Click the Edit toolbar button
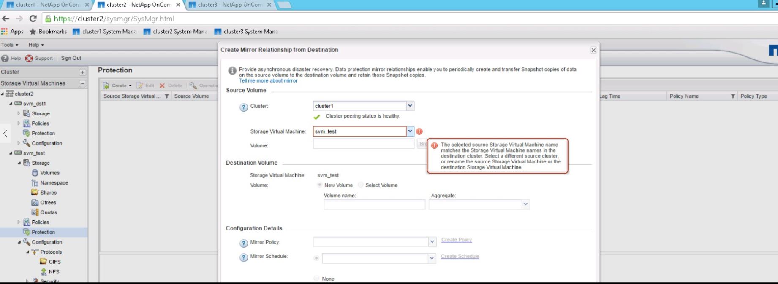Image resolution: width=778 pixels, height=284 pixels. pos(145,86)
